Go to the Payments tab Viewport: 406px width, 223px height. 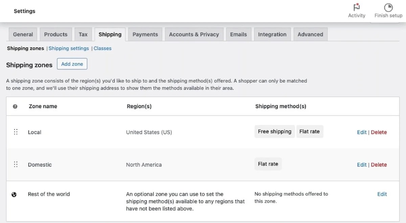point(145,34)
